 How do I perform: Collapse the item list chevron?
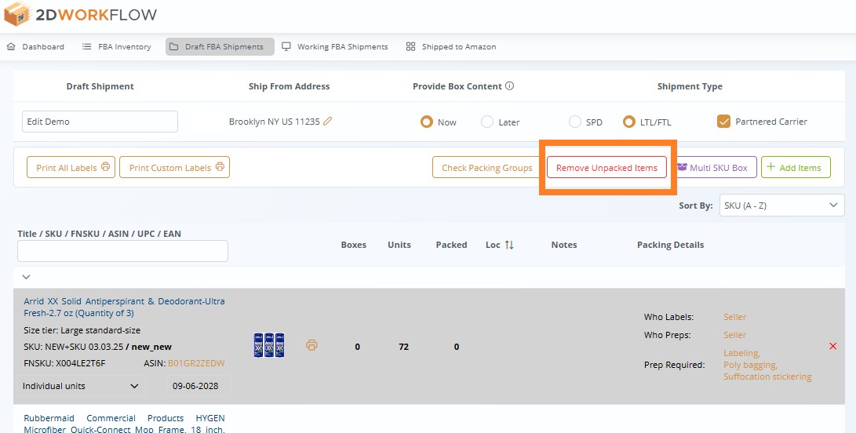click(26, 277)
